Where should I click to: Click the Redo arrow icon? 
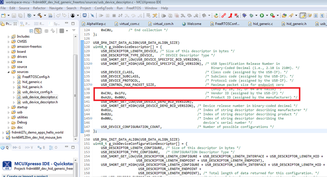[x=64, y=15]
